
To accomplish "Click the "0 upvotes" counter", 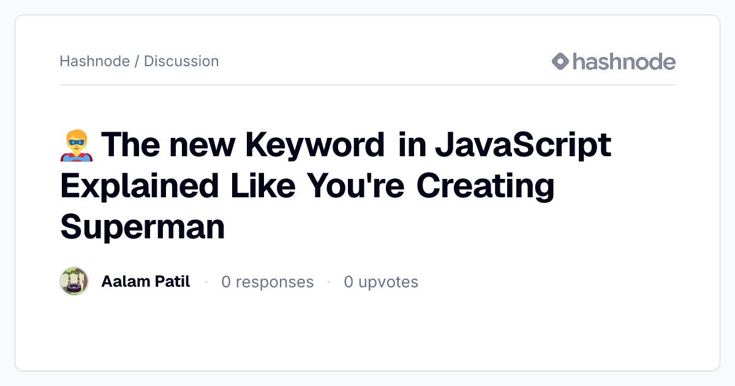I will (381, 282).
